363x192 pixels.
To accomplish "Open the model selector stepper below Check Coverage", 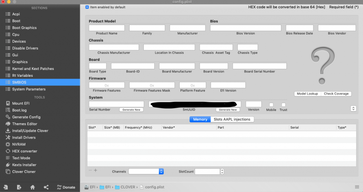I will [x=353, y=108].
